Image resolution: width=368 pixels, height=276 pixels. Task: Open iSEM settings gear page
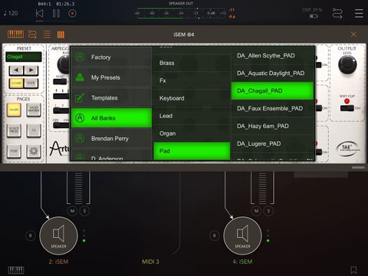click(34, 151)
